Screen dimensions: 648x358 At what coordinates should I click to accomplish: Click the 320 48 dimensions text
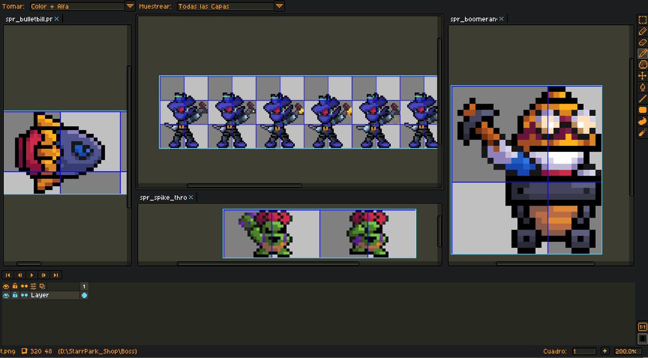41,352
